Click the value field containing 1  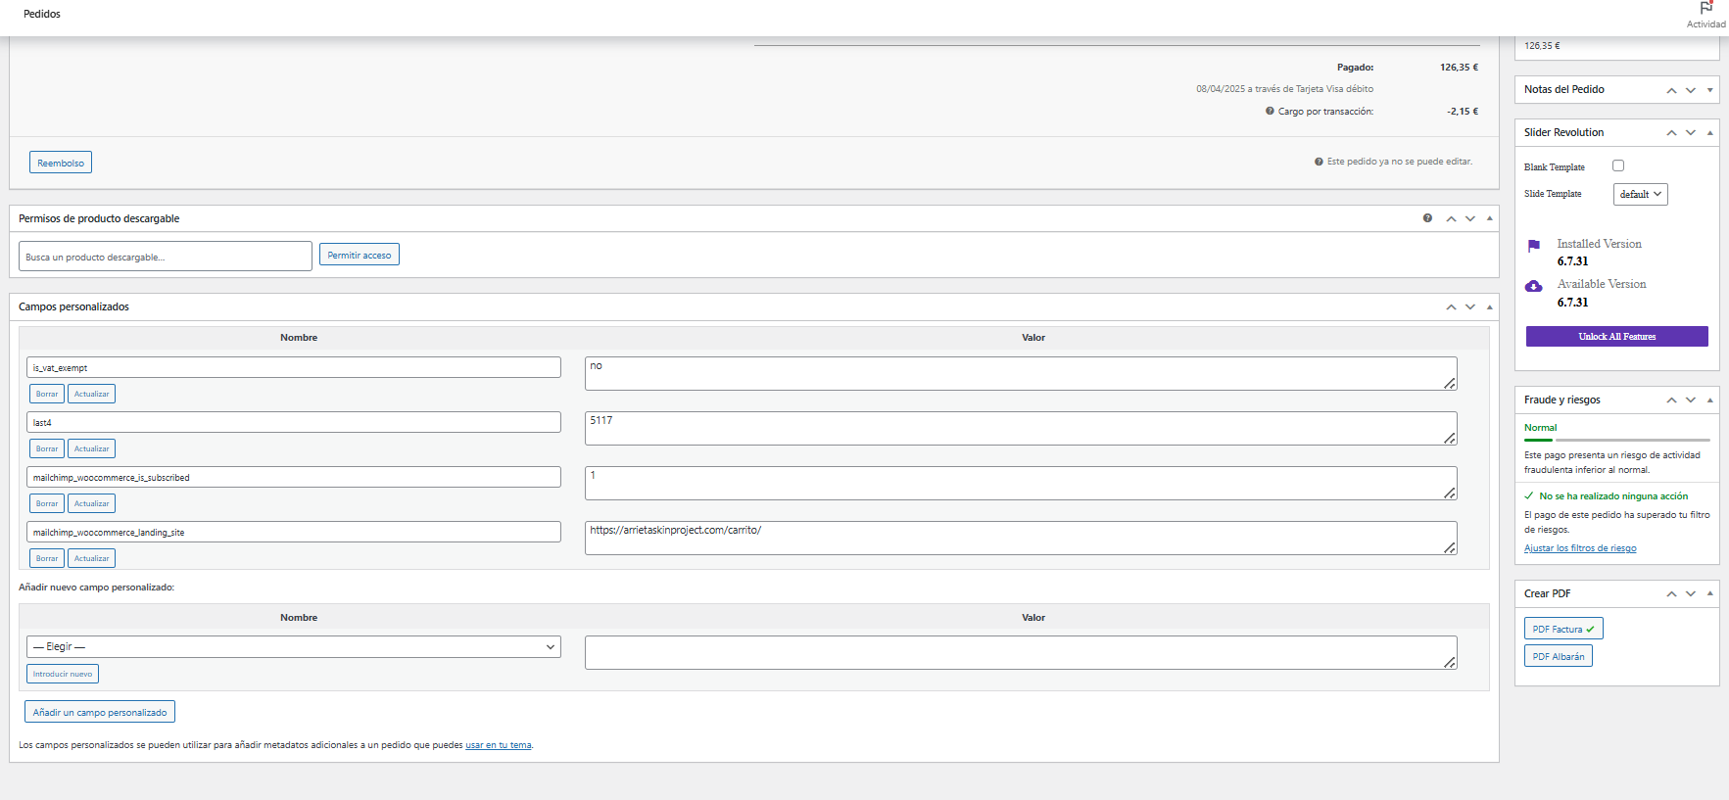[1021, 483]
